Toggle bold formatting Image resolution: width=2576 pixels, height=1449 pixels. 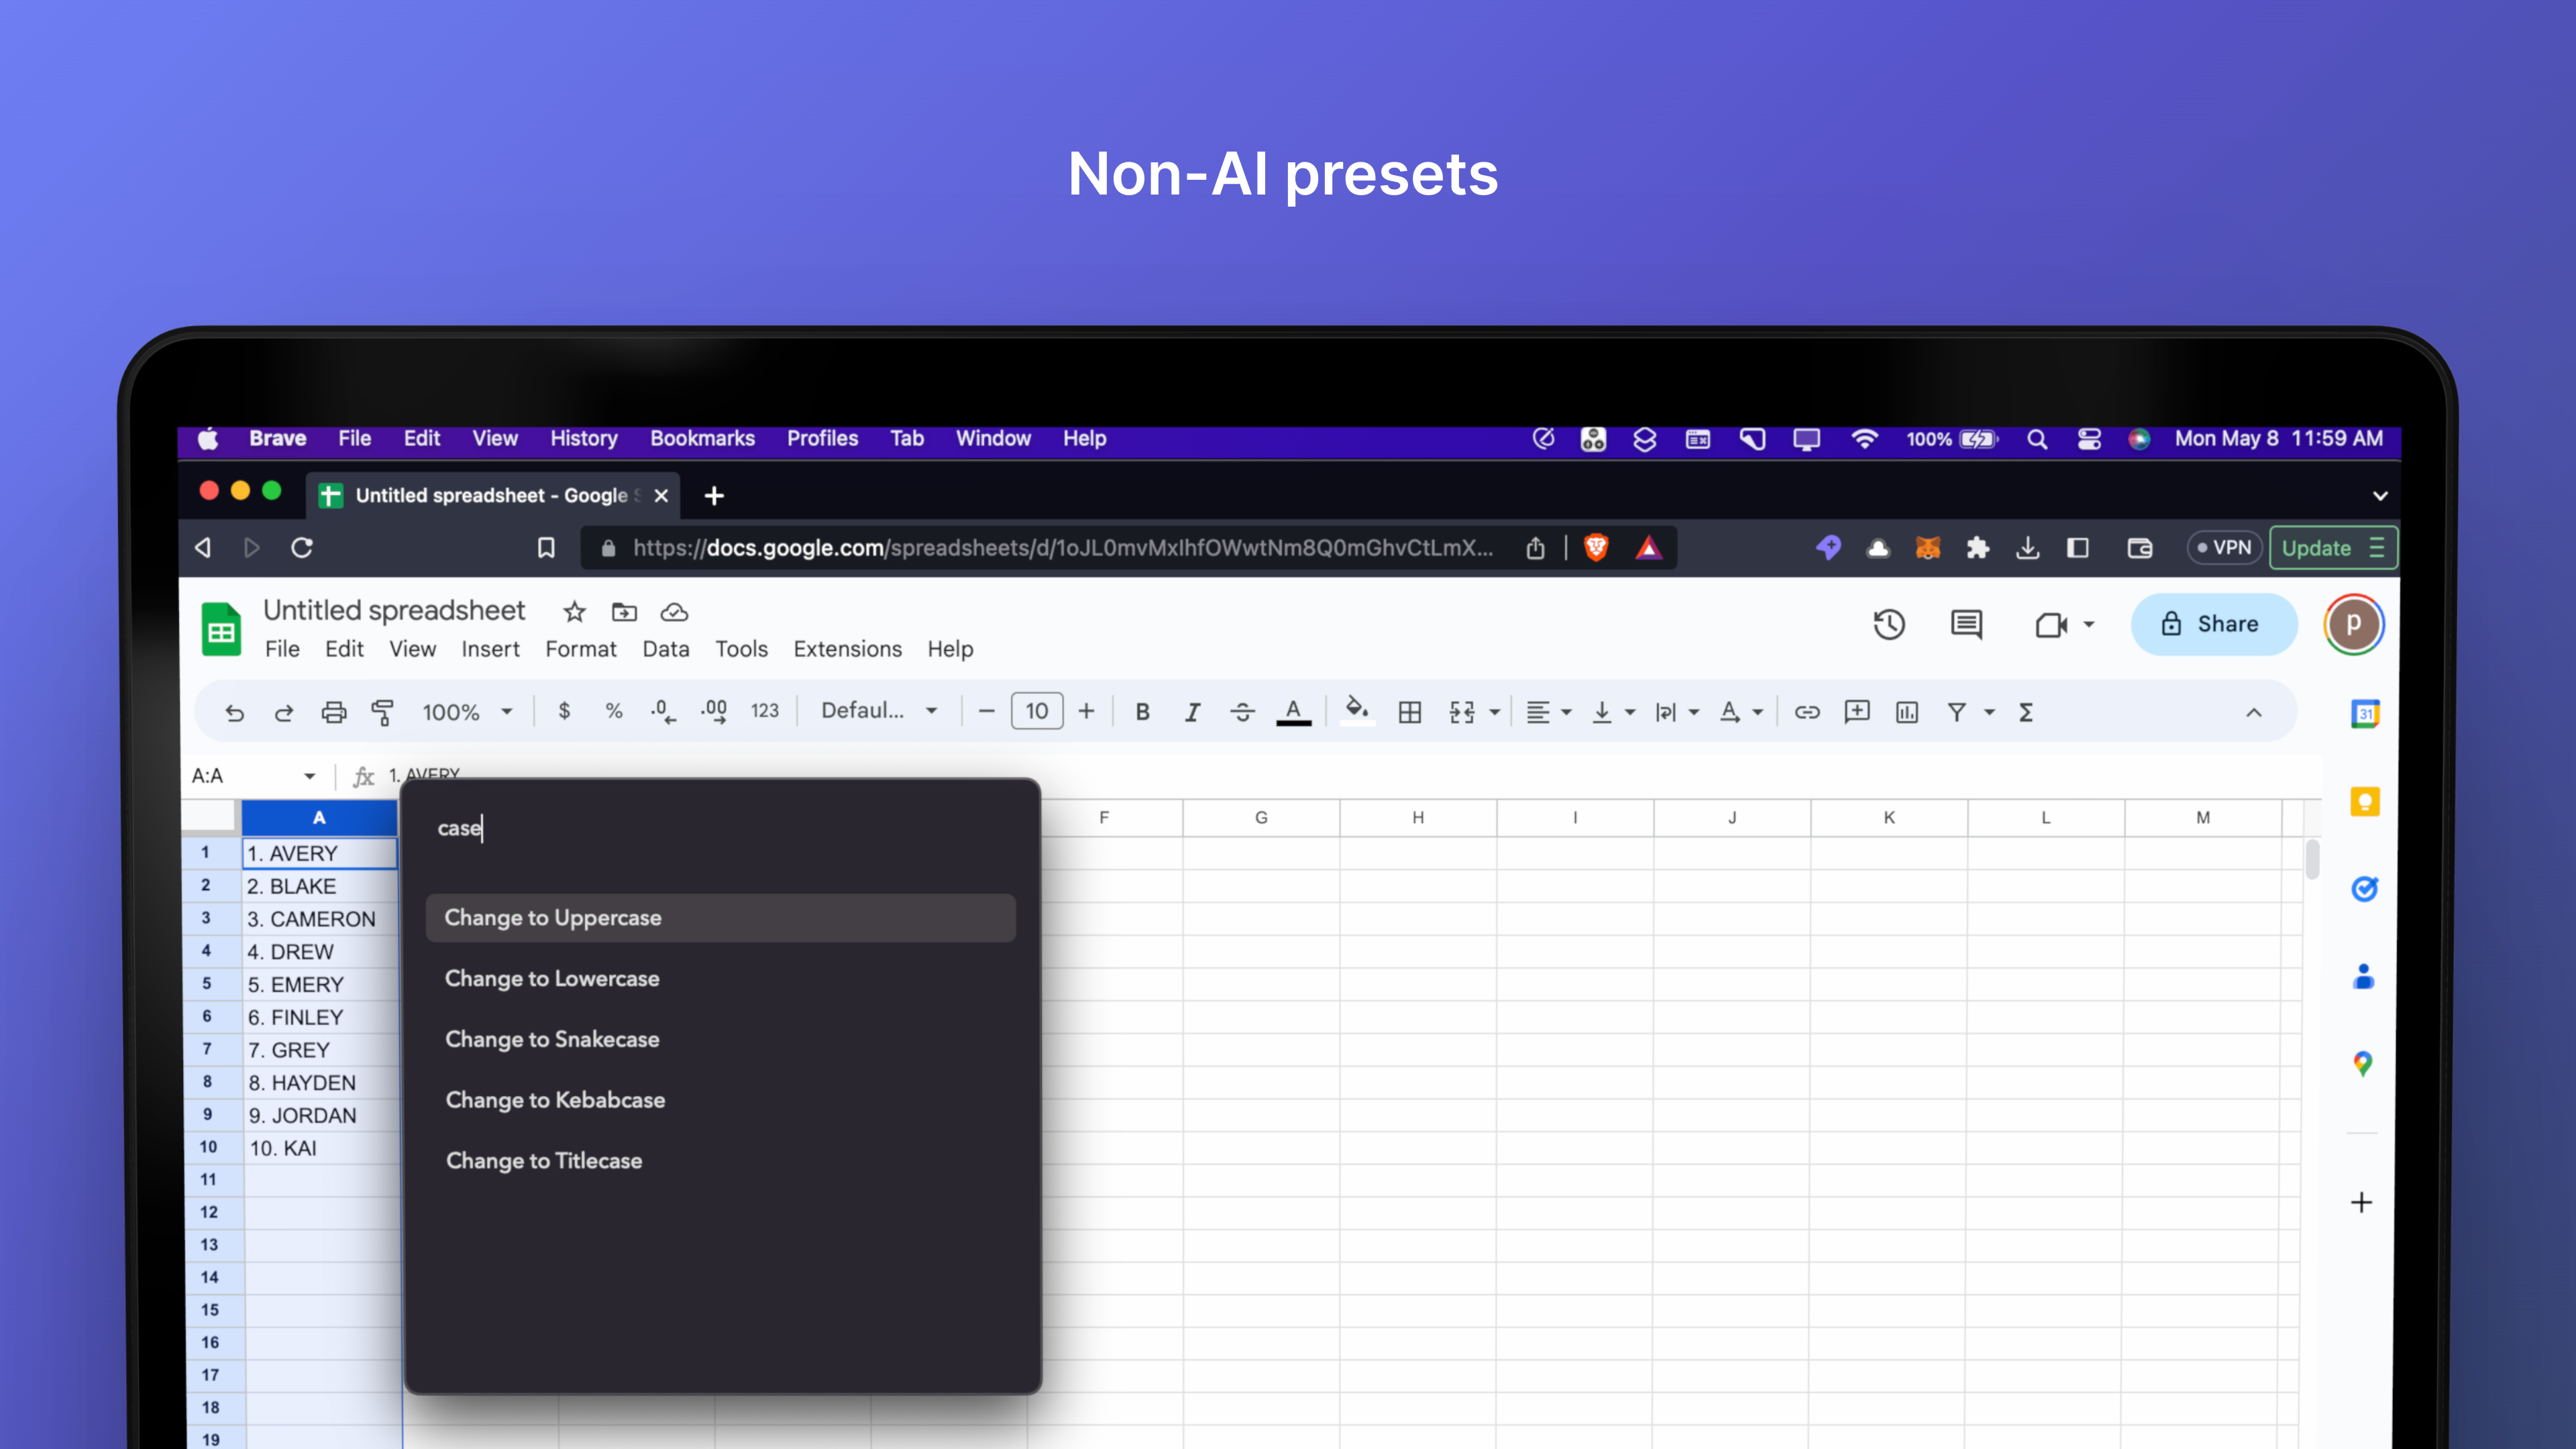(x=1142, y=712)
